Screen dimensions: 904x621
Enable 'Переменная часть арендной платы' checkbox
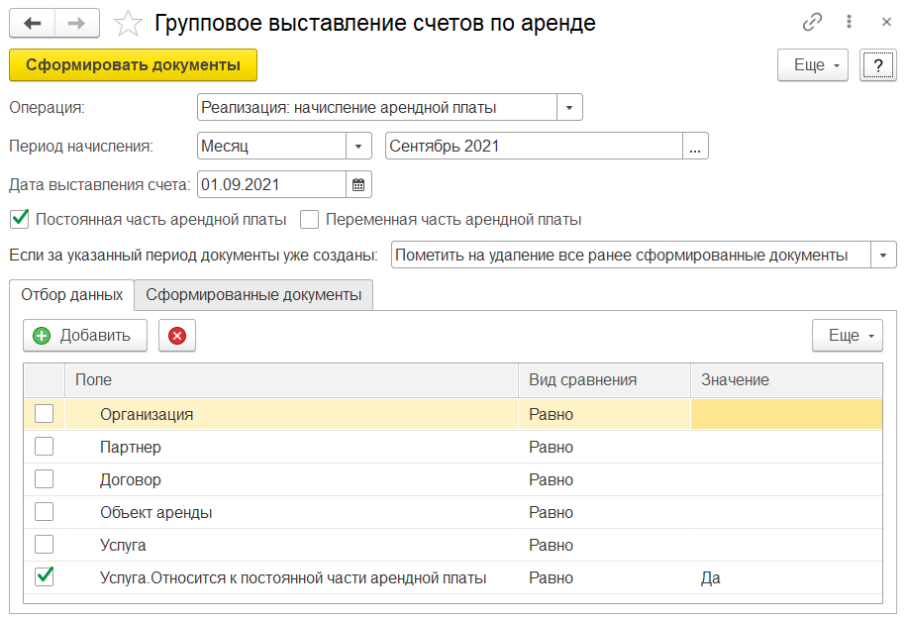310,219
